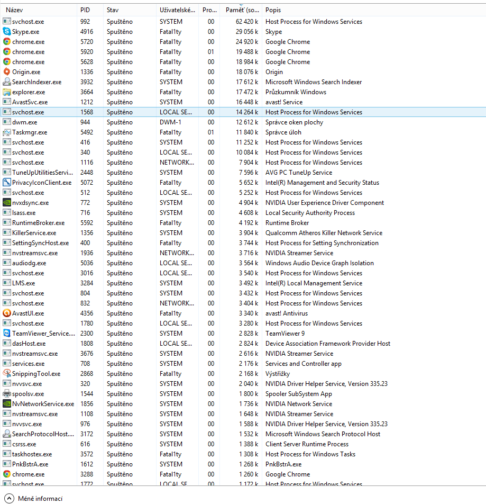Viewport: 486px width, 504px height.
Task: Collapse details with Méně informací
Action: point(34,499)
